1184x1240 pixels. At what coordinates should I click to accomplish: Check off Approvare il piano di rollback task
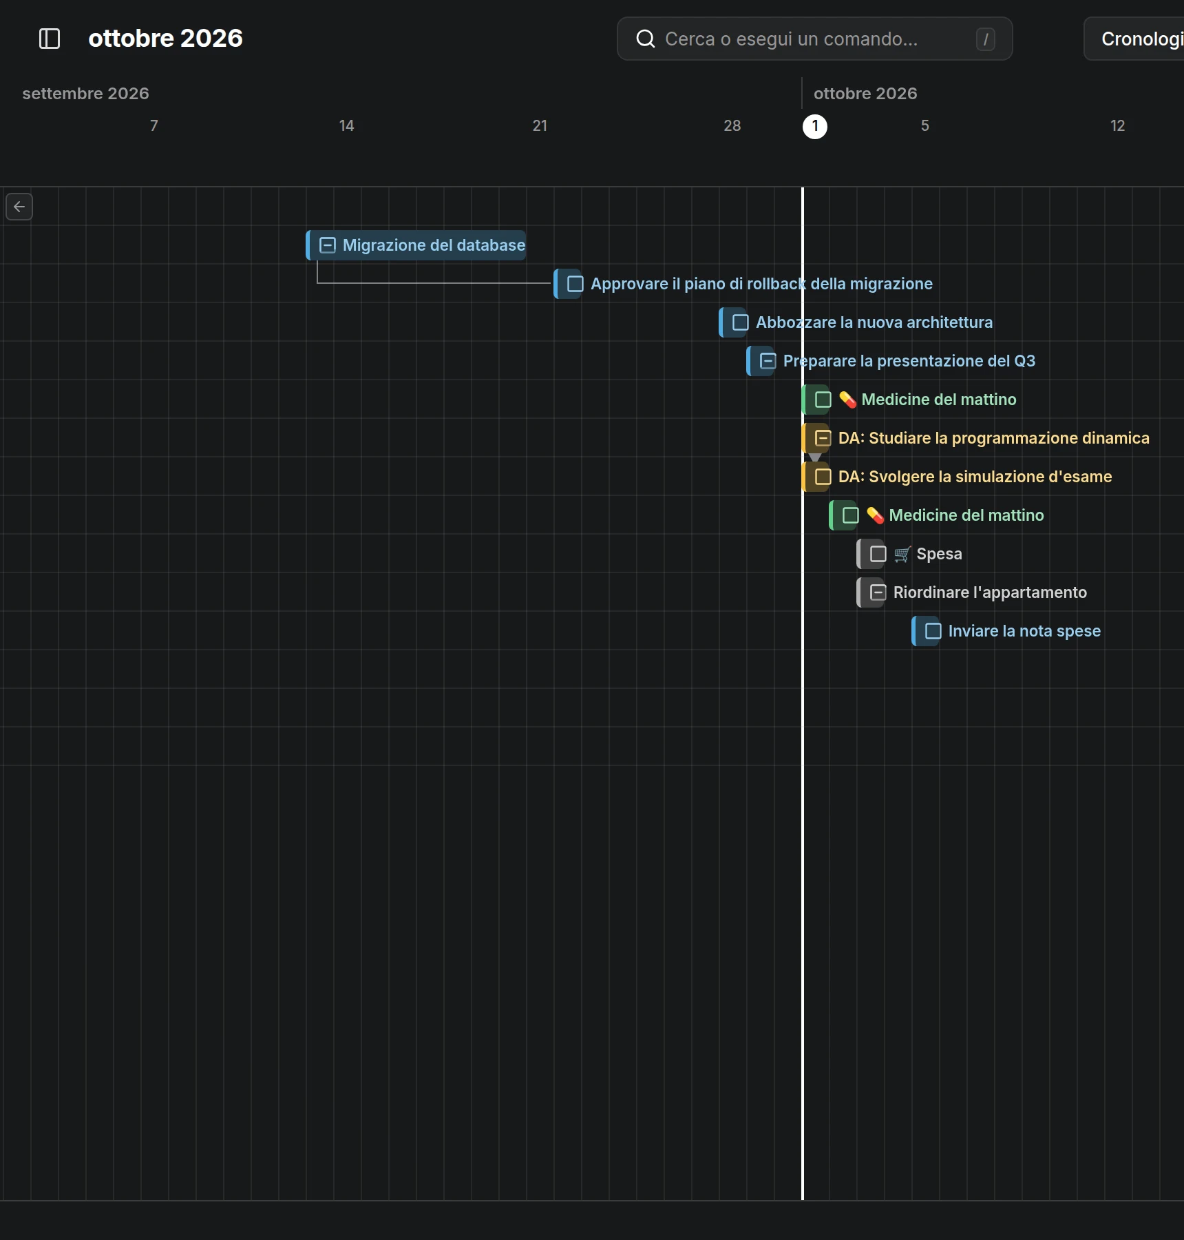click(x=575, y=284)
